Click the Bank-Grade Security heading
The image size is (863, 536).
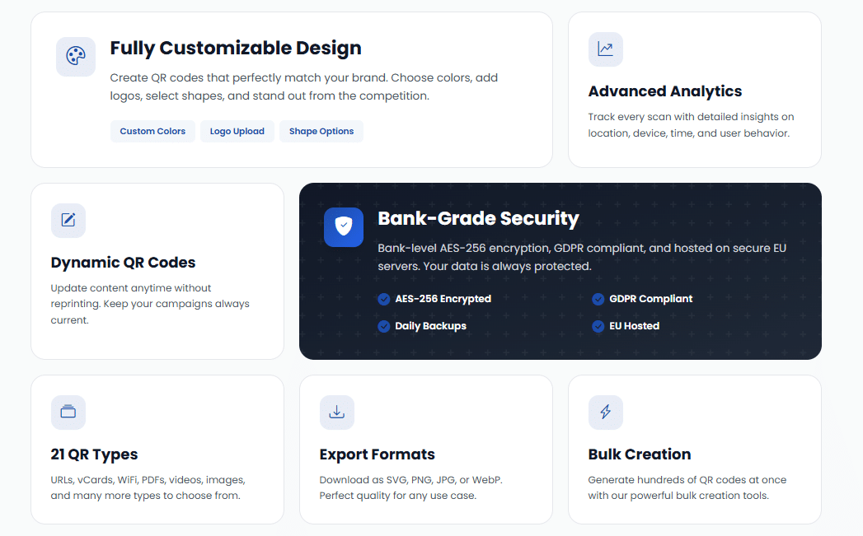click(478, 218)
